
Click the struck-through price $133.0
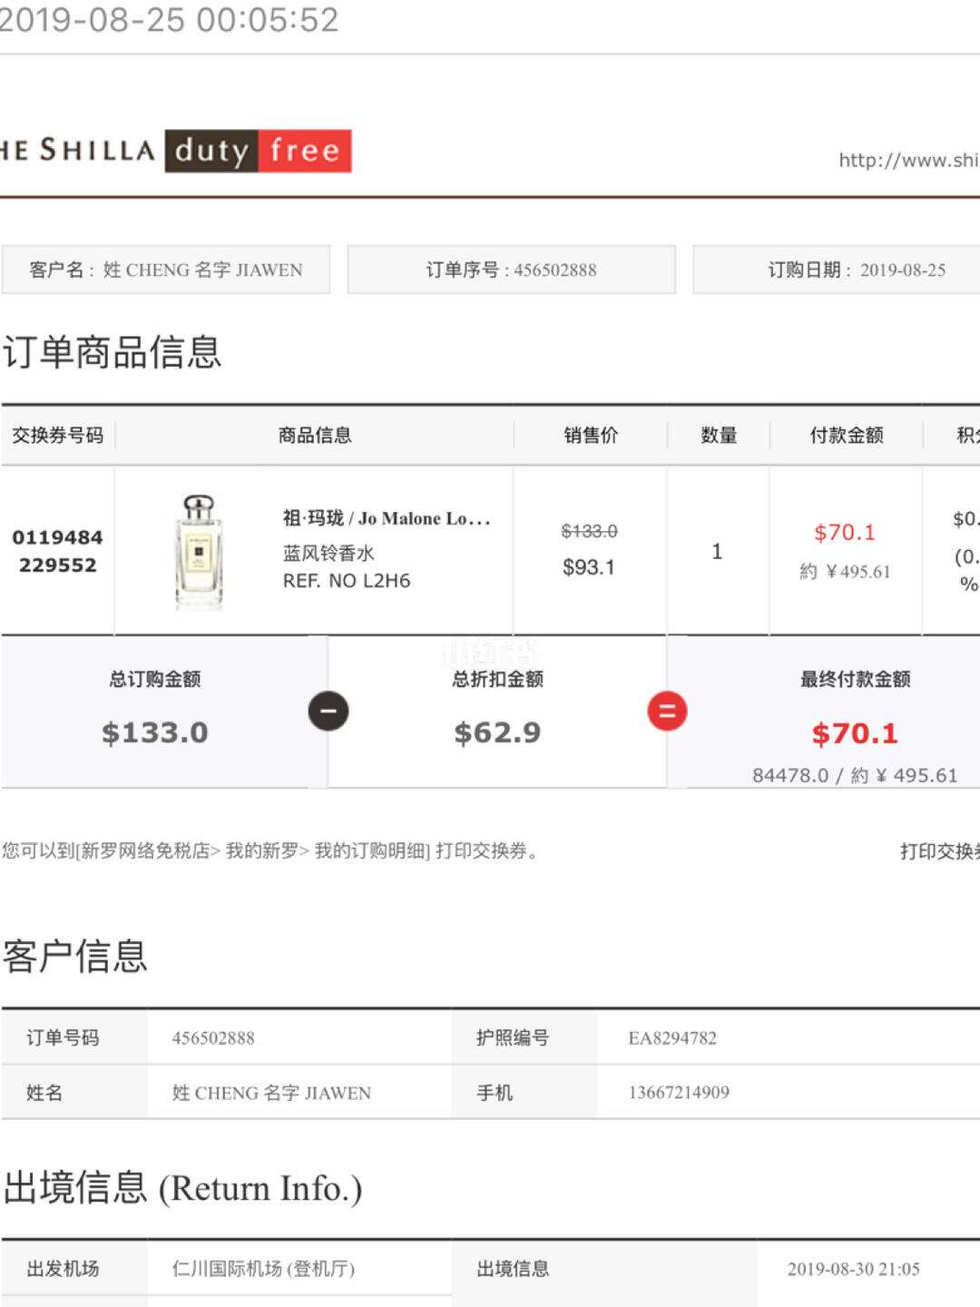pyautogui.click(x=589, y=531)
